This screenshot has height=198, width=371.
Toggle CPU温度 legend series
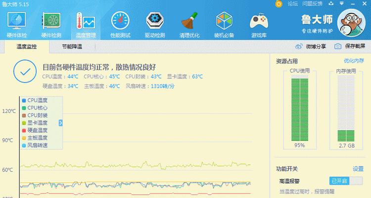tap(35, 100)
